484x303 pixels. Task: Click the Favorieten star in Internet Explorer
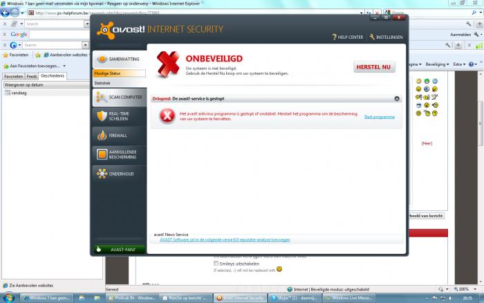coord(6,55)
